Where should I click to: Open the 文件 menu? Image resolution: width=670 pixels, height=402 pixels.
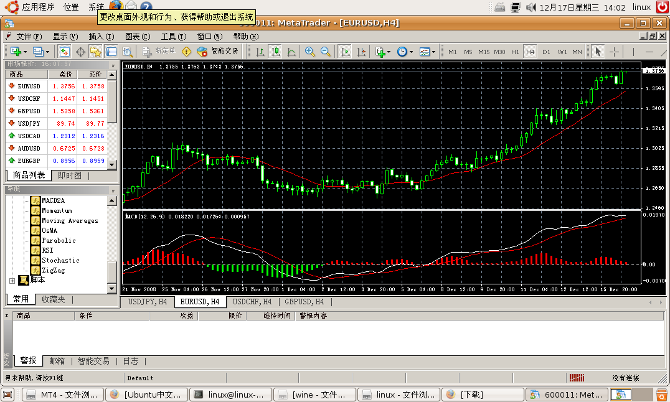click(29, 36)
